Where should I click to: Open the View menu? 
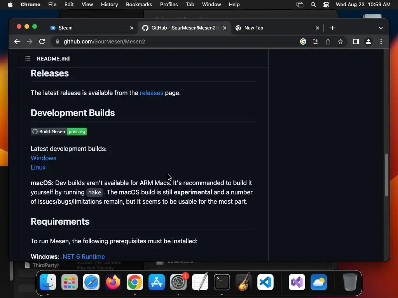[x=87, y=5]
